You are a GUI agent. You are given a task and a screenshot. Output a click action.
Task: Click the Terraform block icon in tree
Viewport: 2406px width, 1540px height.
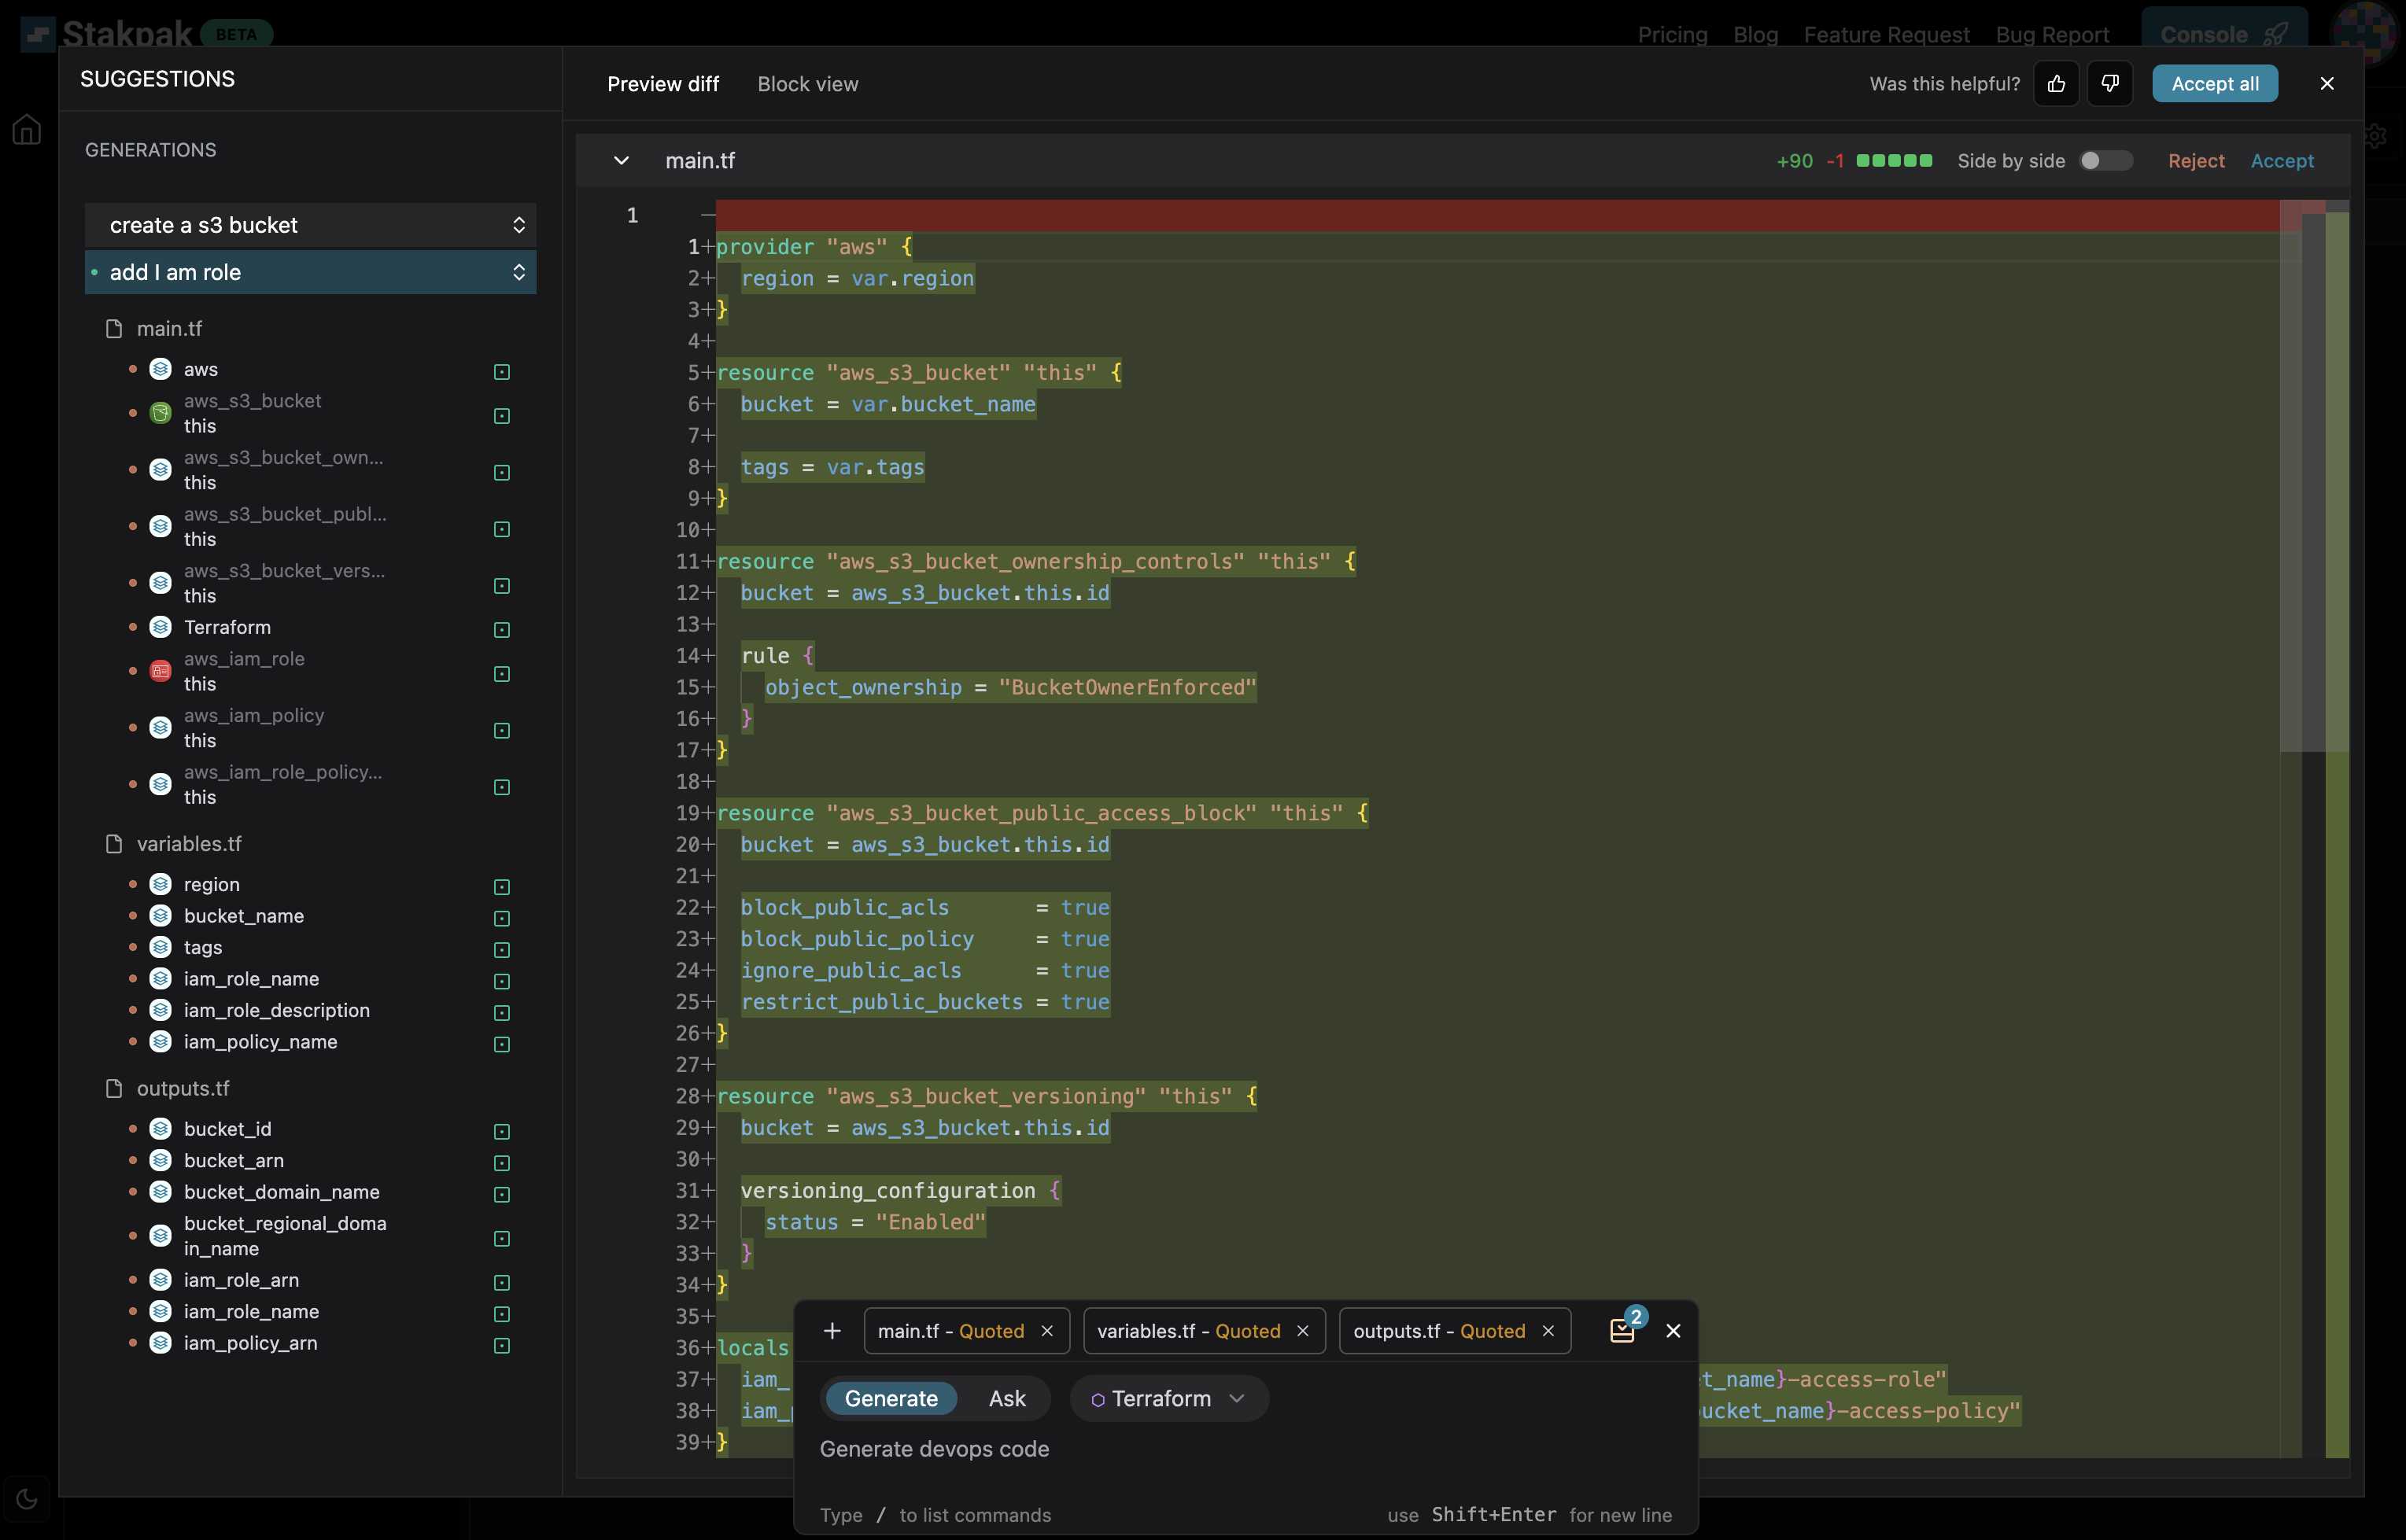pos(160,627)
